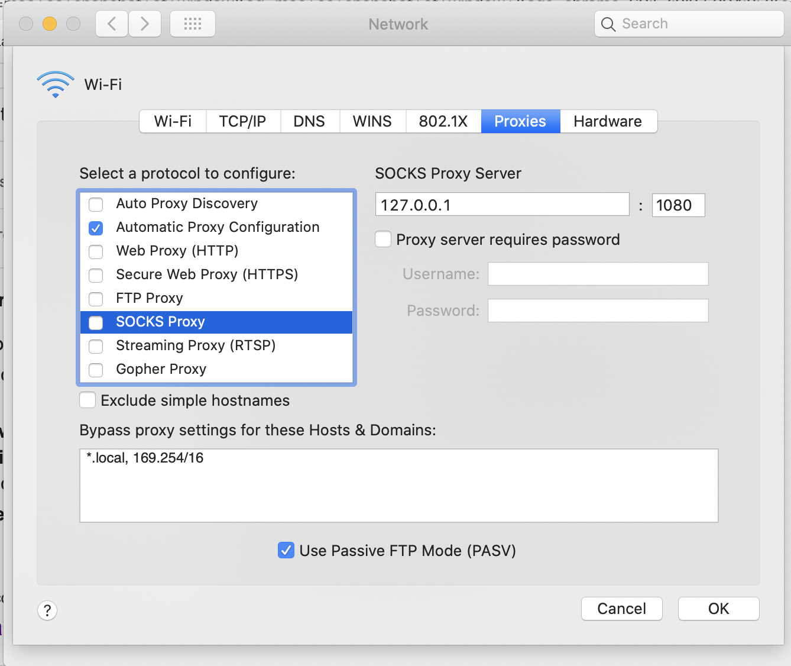The width and height of the screenshot is (791, 666).
Task: Switch to the TCP/IP tab
Action: click(242, 121)
